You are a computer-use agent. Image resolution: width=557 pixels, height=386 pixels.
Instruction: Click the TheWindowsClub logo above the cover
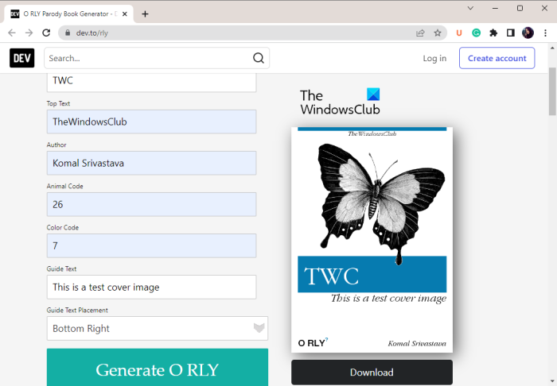[341, 102]
